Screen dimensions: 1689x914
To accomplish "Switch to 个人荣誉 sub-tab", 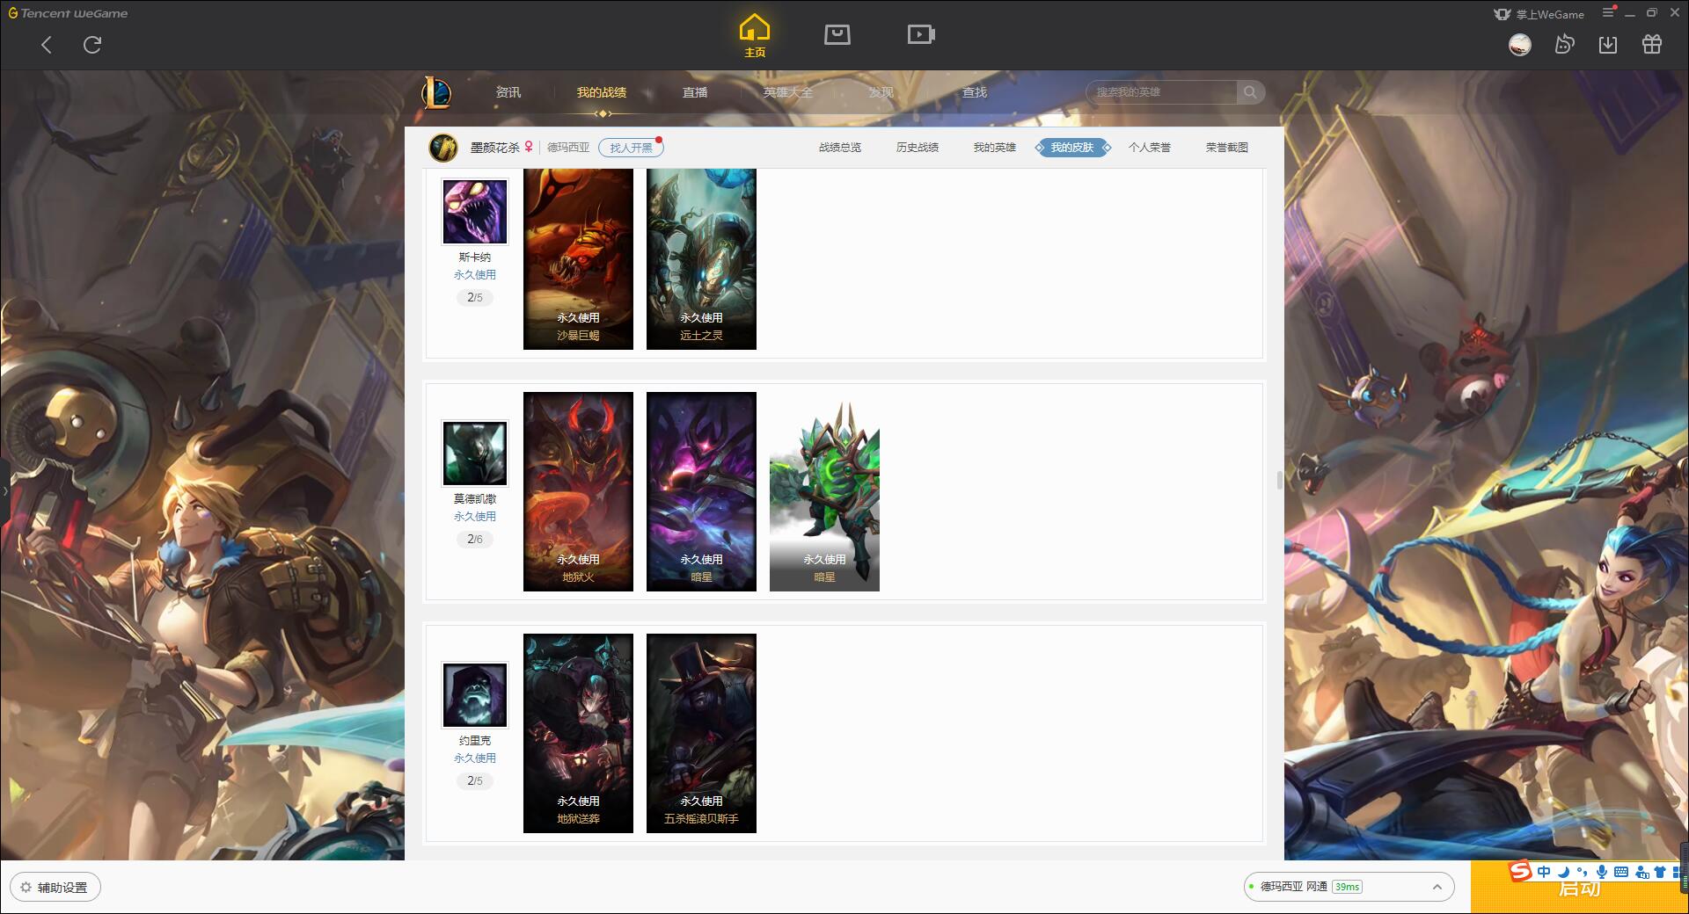I will point(1150,148).
